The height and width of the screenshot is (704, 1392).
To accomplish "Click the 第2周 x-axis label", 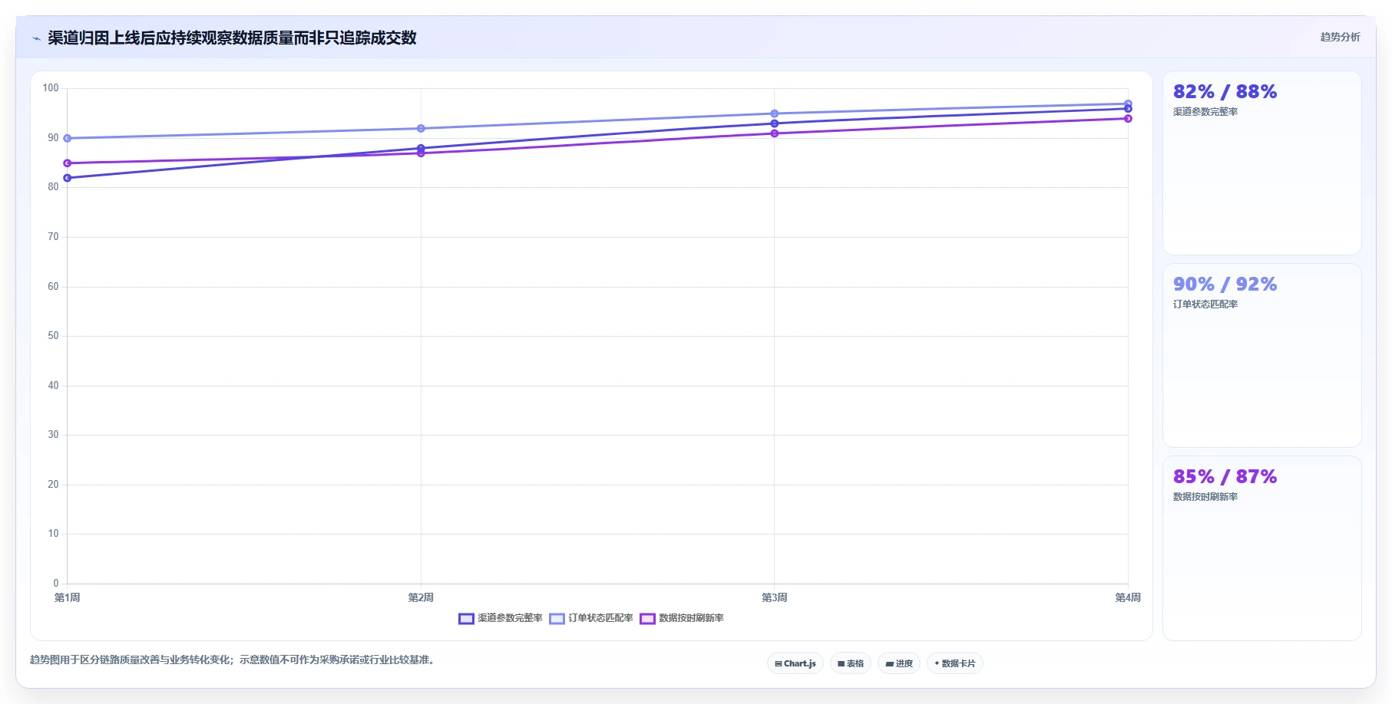I will (421, 597).
